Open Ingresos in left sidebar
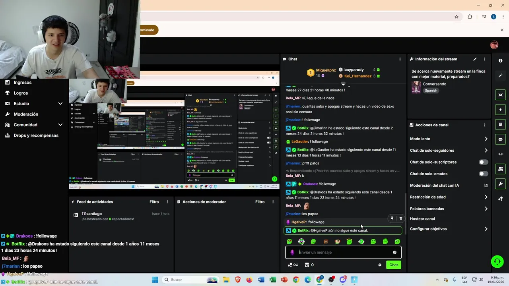The image size is (509, 286). point(22,83)
